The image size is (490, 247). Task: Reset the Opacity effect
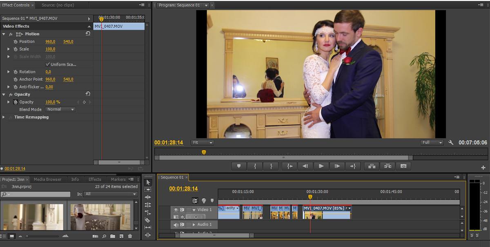coord(88,94)
